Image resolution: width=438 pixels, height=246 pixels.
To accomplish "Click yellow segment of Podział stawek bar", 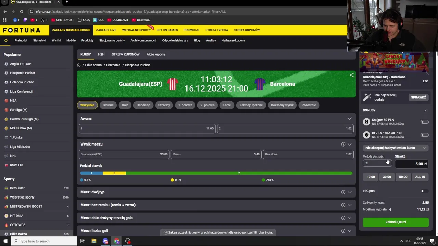I will [114, 173].
